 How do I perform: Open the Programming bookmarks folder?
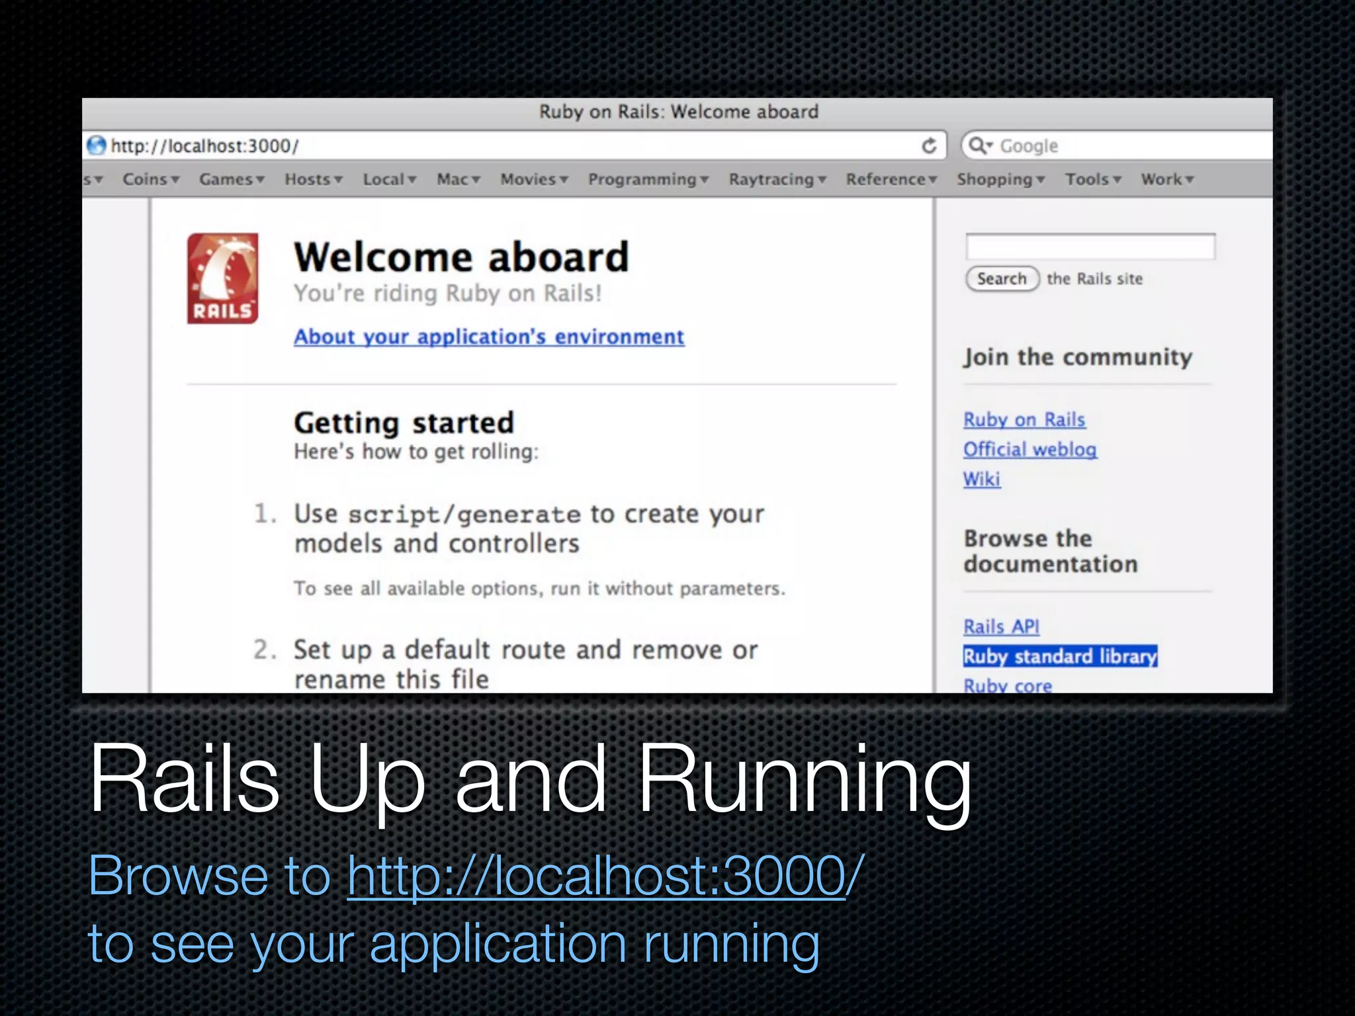coord(648,179)
